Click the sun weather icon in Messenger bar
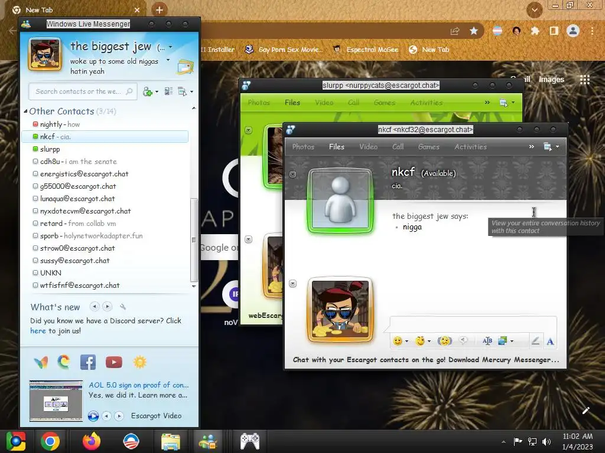 (139, 362)
